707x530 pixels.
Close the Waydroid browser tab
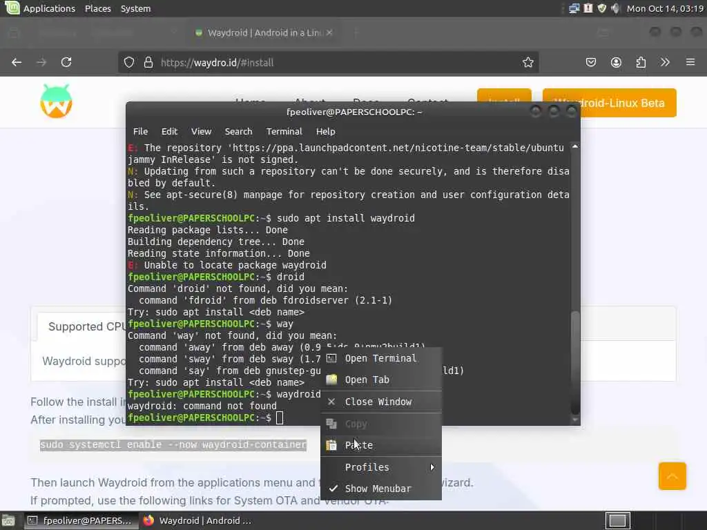click(x=329, y=32)
